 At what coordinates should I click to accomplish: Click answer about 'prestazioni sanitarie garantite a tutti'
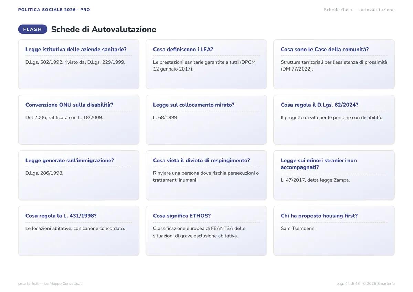pos(204,65)
